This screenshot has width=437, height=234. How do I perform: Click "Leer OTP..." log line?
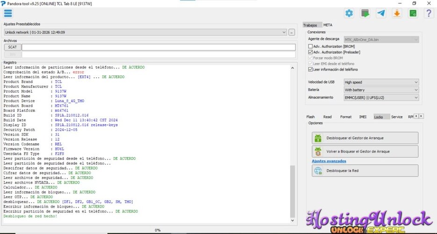[x=28, y=197]
